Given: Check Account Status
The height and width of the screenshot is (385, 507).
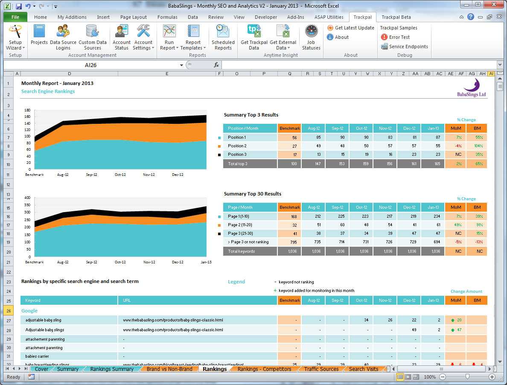Looking at the screenshot, I should (x=122, y=38).
